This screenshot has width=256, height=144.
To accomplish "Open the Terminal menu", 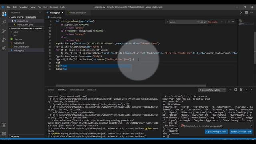I will (54, 7).
